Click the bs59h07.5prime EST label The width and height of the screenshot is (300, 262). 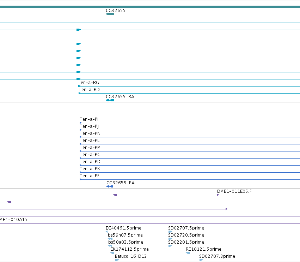click(x=125, y=235)
